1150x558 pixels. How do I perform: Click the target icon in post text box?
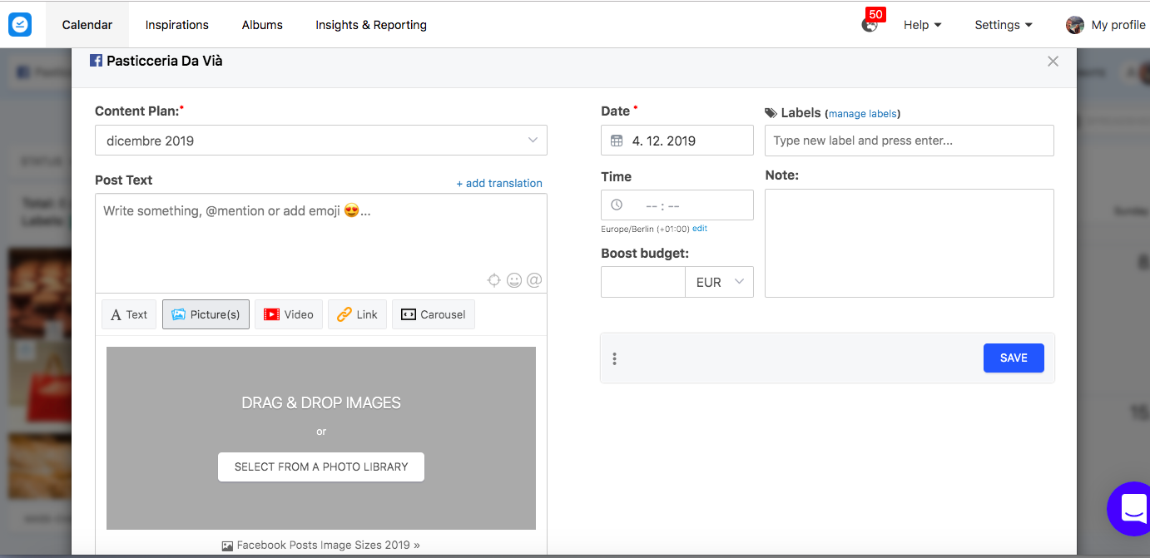click(x=493, y=281)
